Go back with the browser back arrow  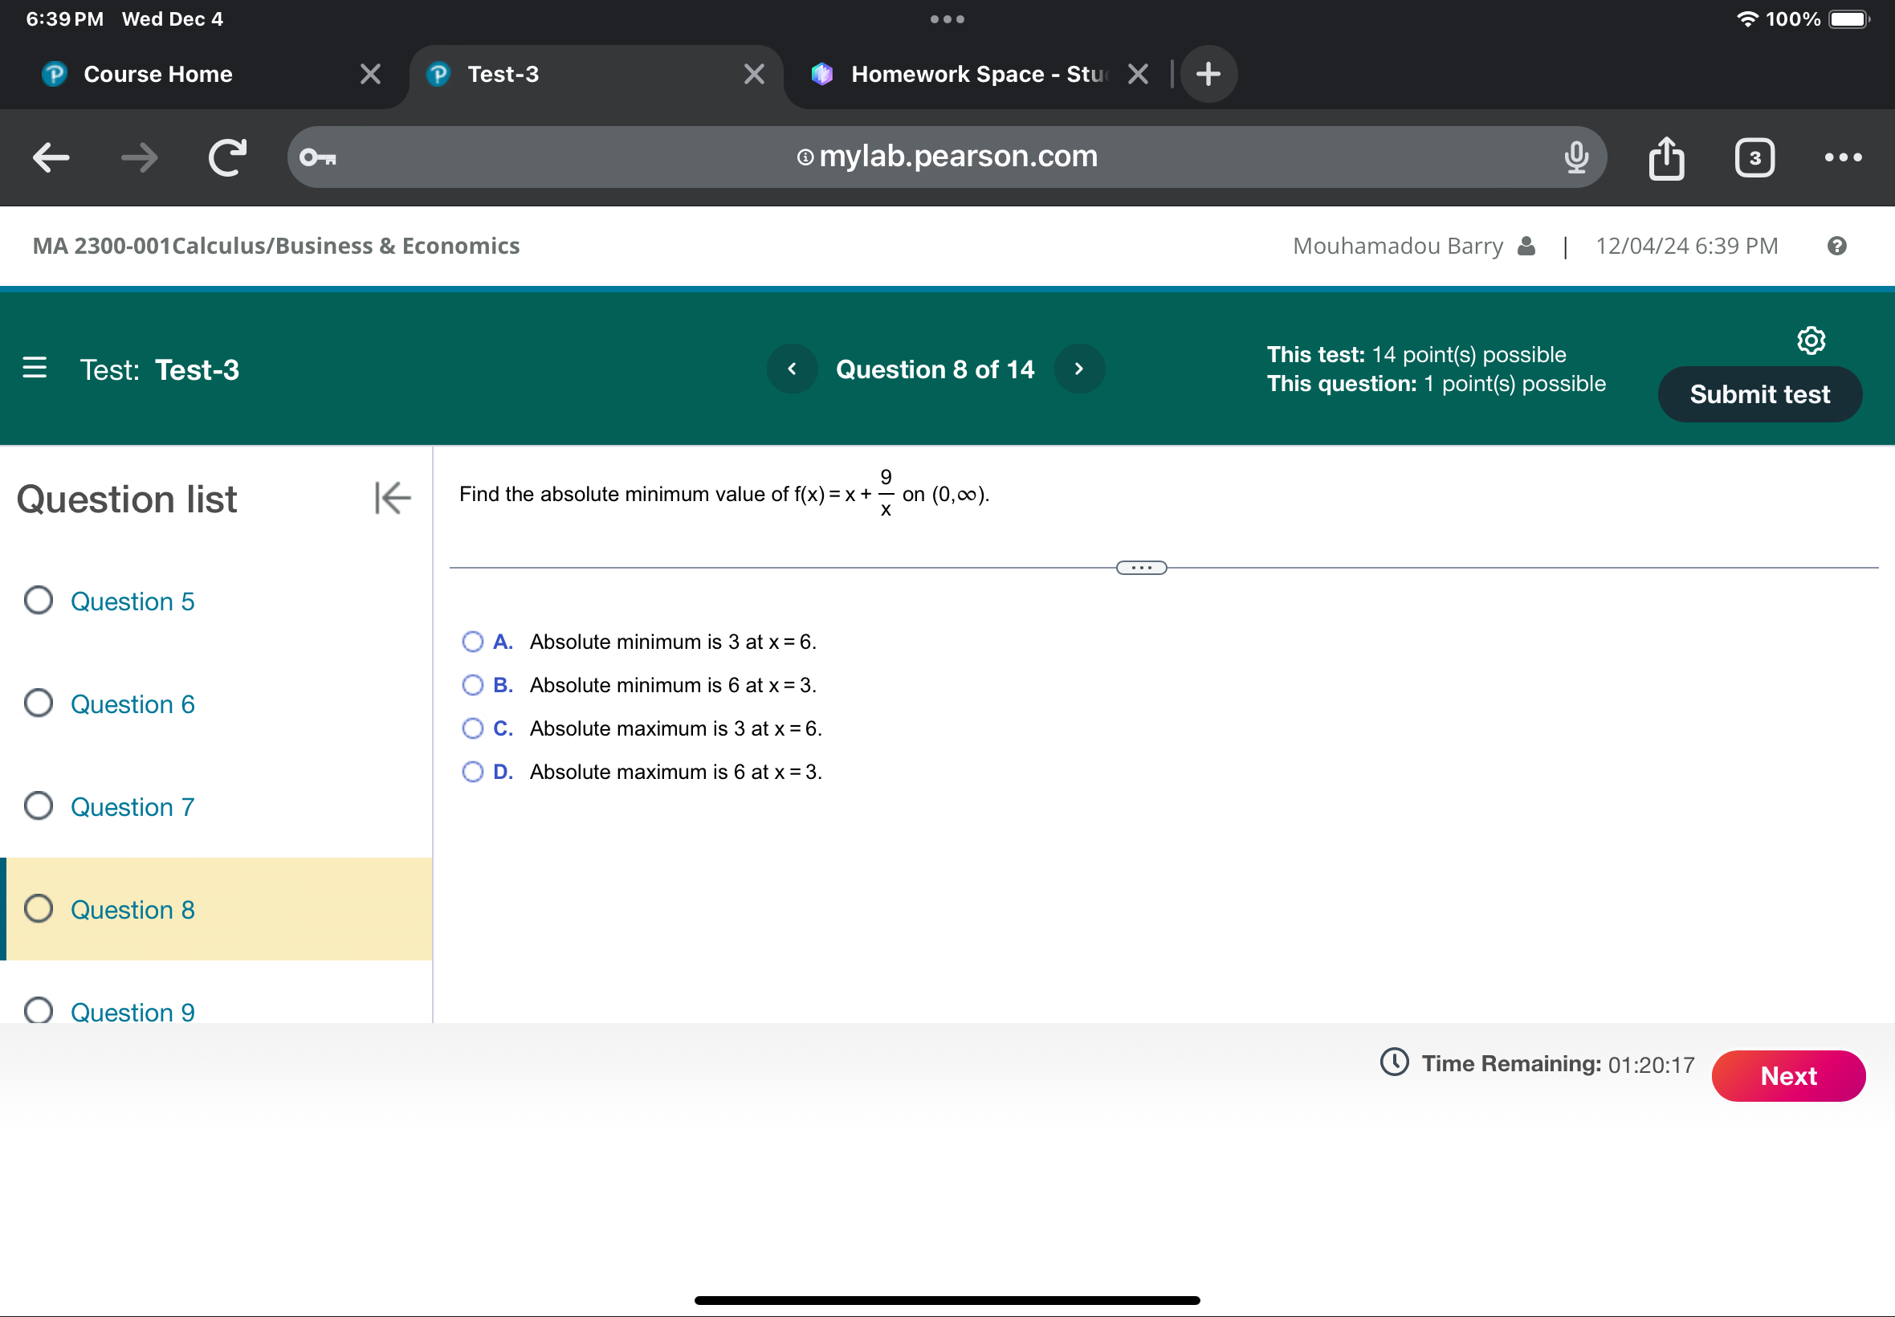click(x=51, y=157)
